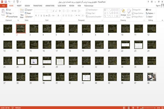Center align the text
This screenshot has width=164, height=109.
point(66,16)
